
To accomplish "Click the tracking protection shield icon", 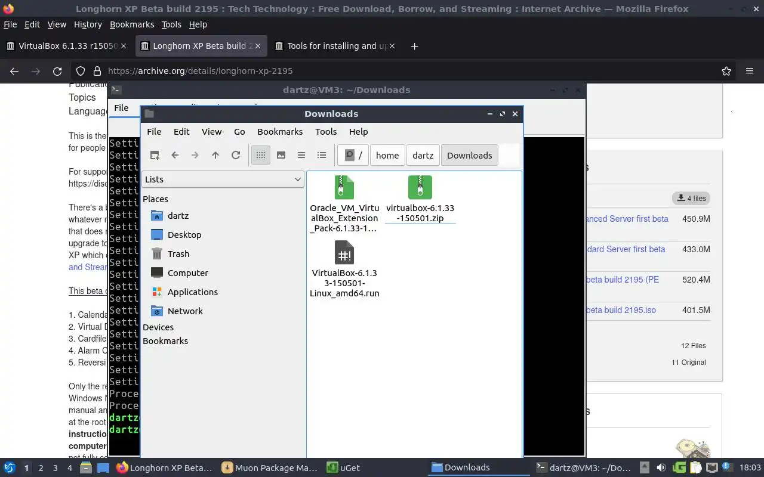I will [x=81, y=71].
